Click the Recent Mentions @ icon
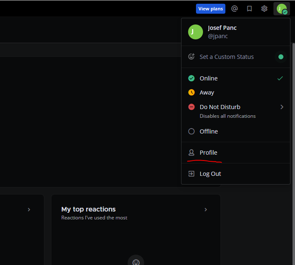This screenshot has width=295, height=265. click(235, 9)
